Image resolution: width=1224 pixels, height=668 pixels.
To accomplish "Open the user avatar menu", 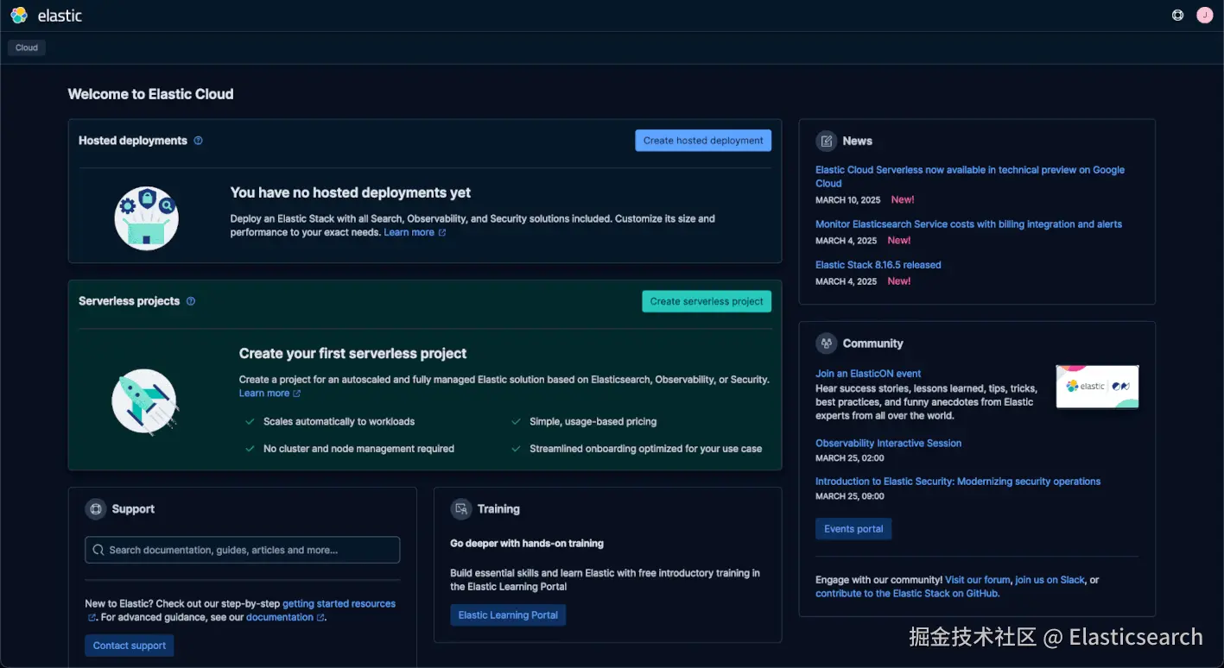I will tap(1204, 15).
